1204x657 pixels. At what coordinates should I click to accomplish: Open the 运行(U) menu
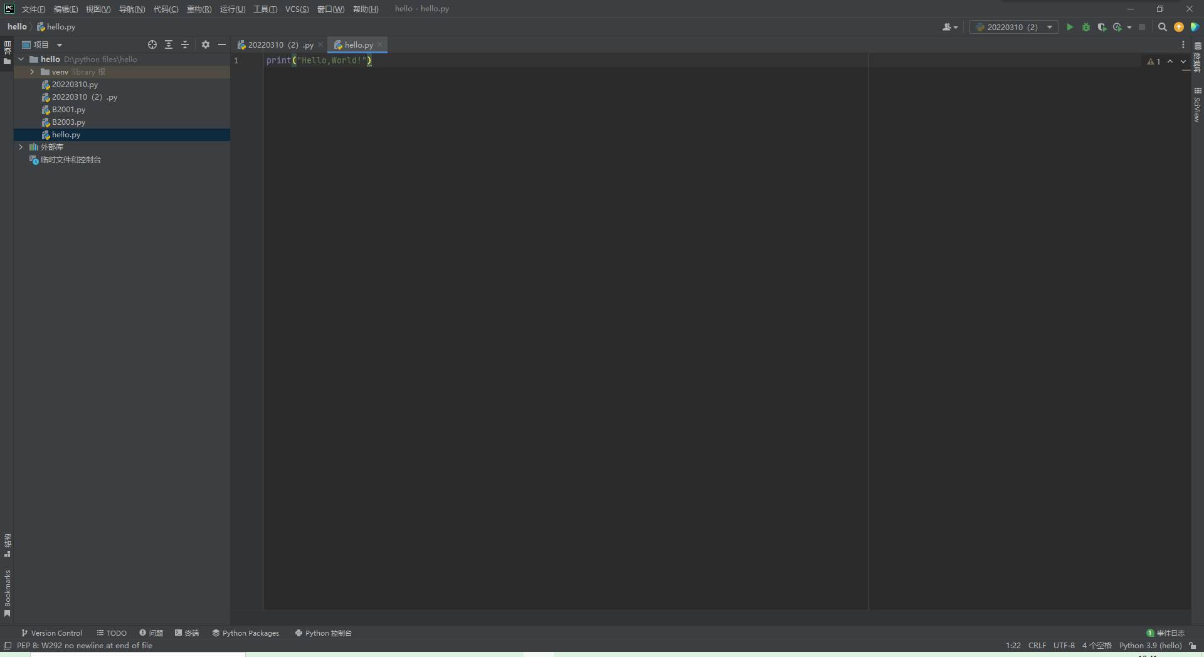click(x=233, y=9)
